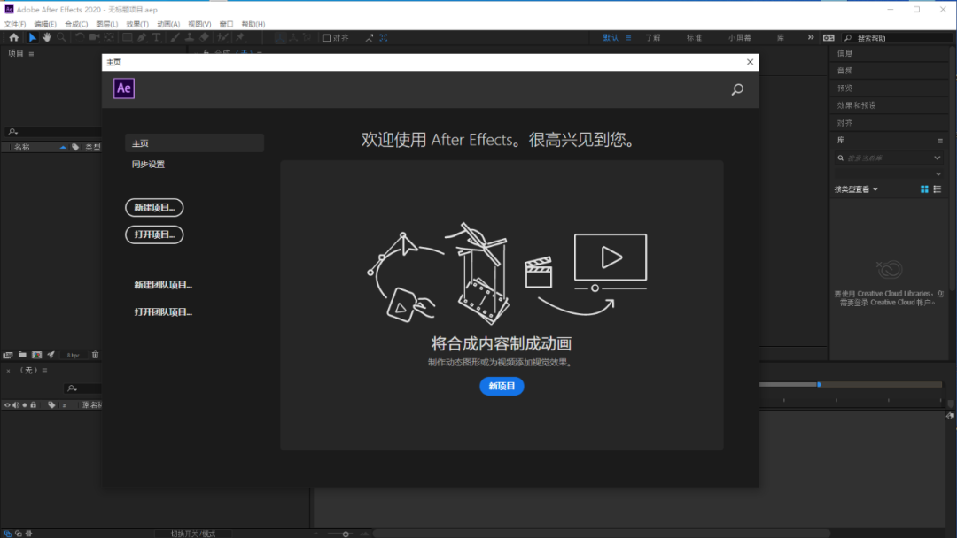Click the eye video visibility column switch
The image size is (957, 538).
point(7,404)
